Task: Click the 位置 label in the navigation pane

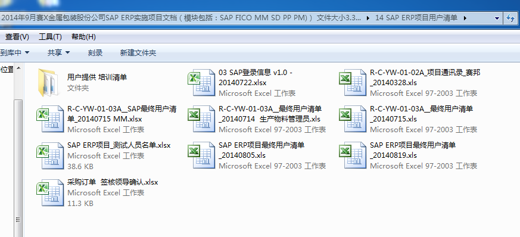Action: 7,70
